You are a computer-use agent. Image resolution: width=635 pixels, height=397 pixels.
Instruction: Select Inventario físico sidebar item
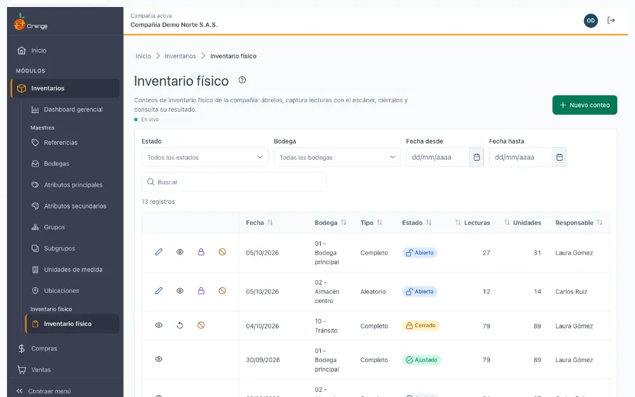tap(72, 324)
